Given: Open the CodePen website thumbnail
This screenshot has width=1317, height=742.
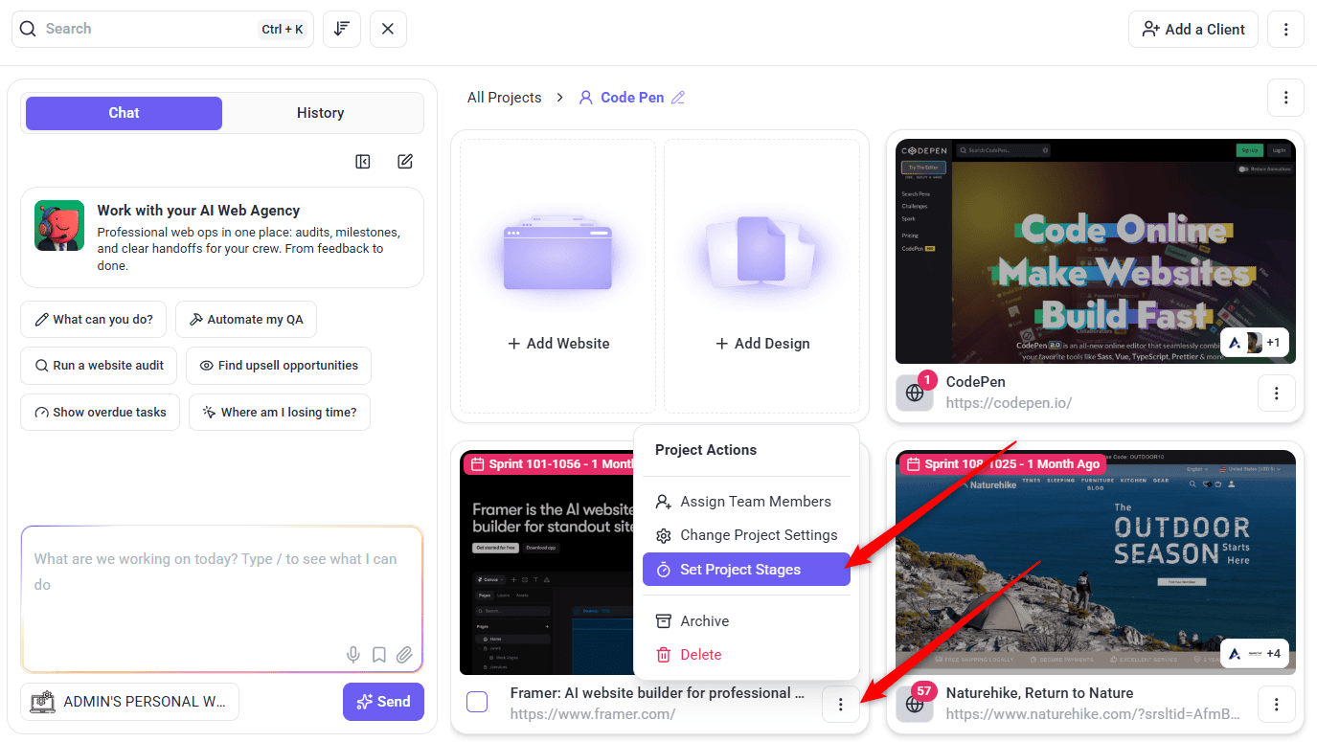Looking at the screenshot, I should [1096, 251].
